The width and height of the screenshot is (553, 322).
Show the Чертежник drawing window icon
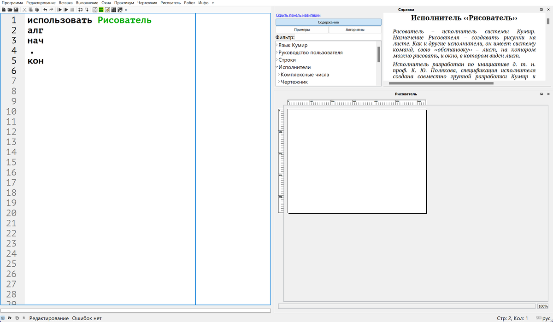point(95,10)
